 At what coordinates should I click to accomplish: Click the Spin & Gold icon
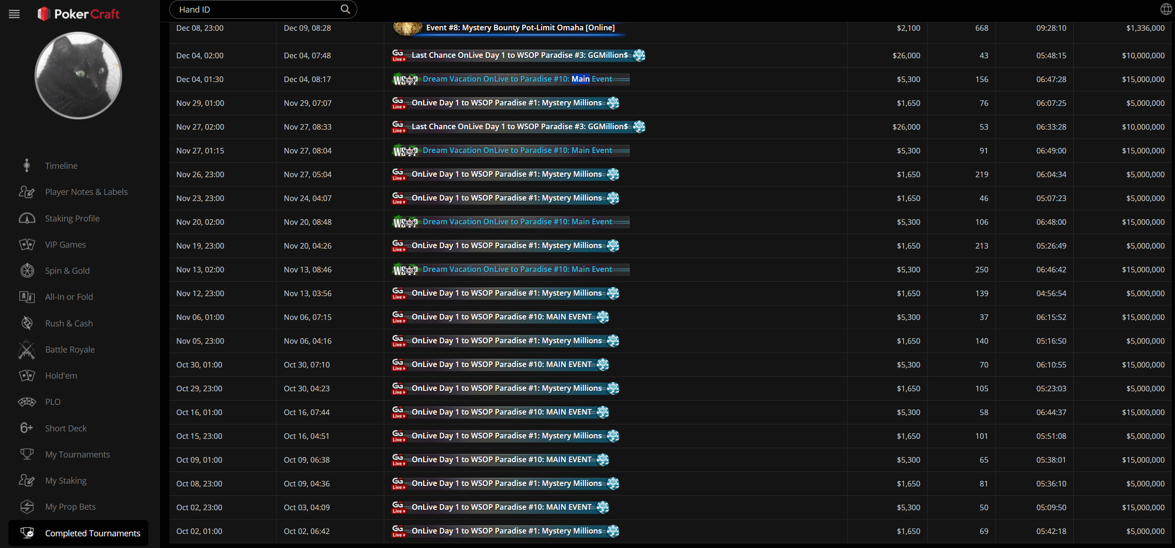(x=27, y=271)
